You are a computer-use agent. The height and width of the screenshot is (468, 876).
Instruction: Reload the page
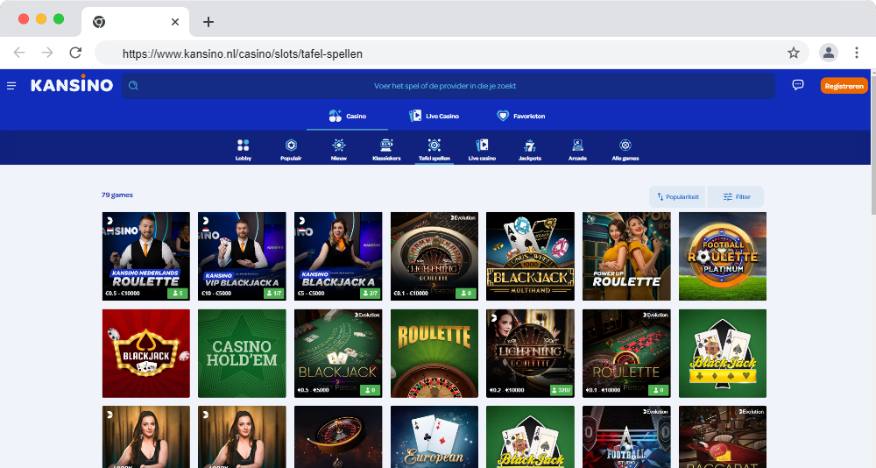point(75,53)
